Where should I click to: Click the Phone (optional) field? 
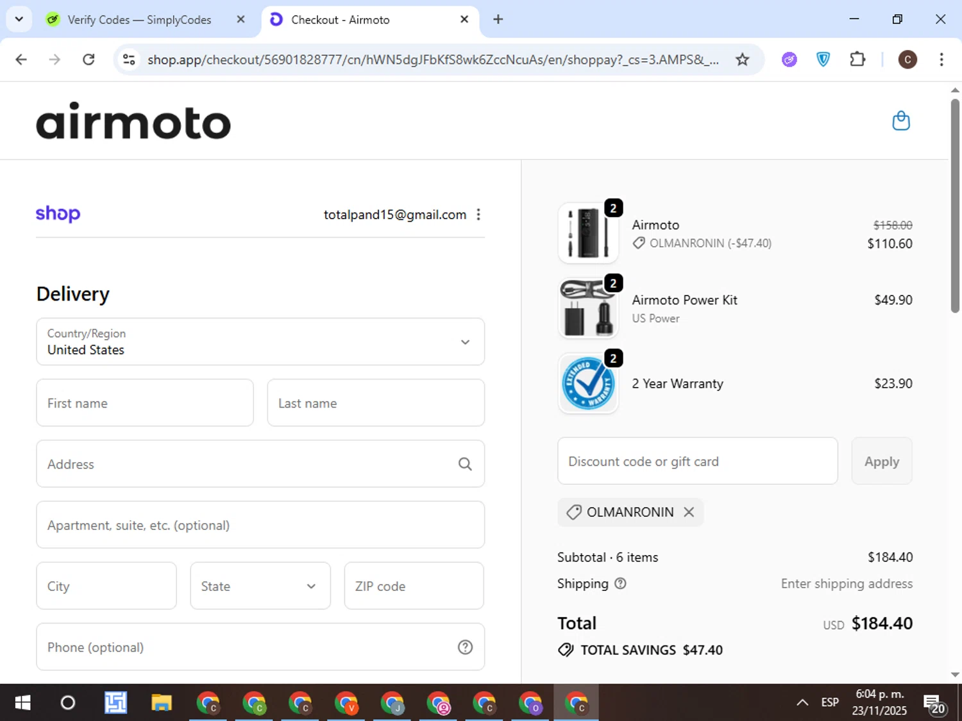260,647
